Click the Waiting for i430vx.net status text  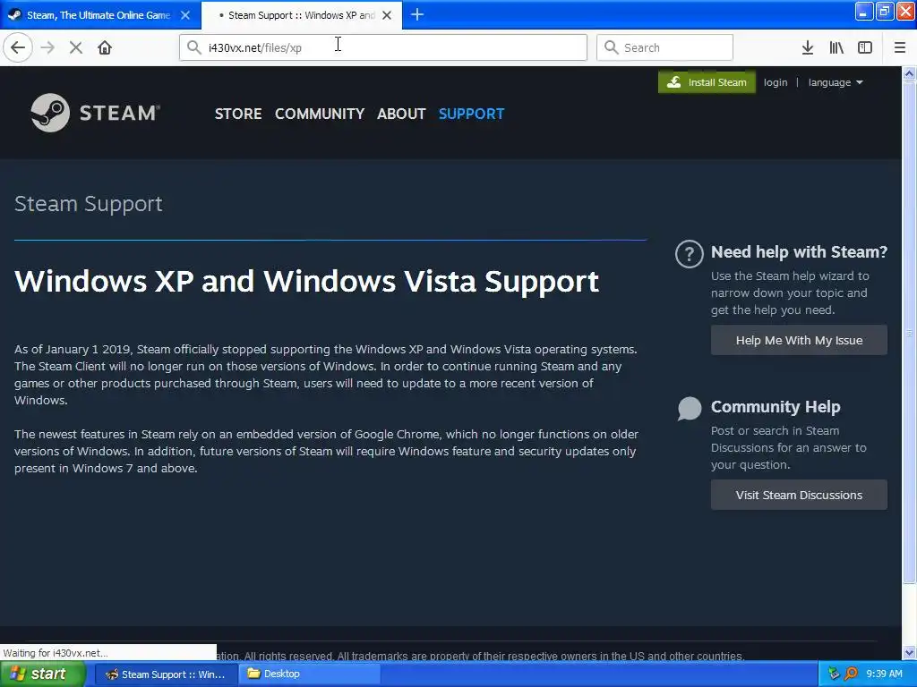pos(56,653)
